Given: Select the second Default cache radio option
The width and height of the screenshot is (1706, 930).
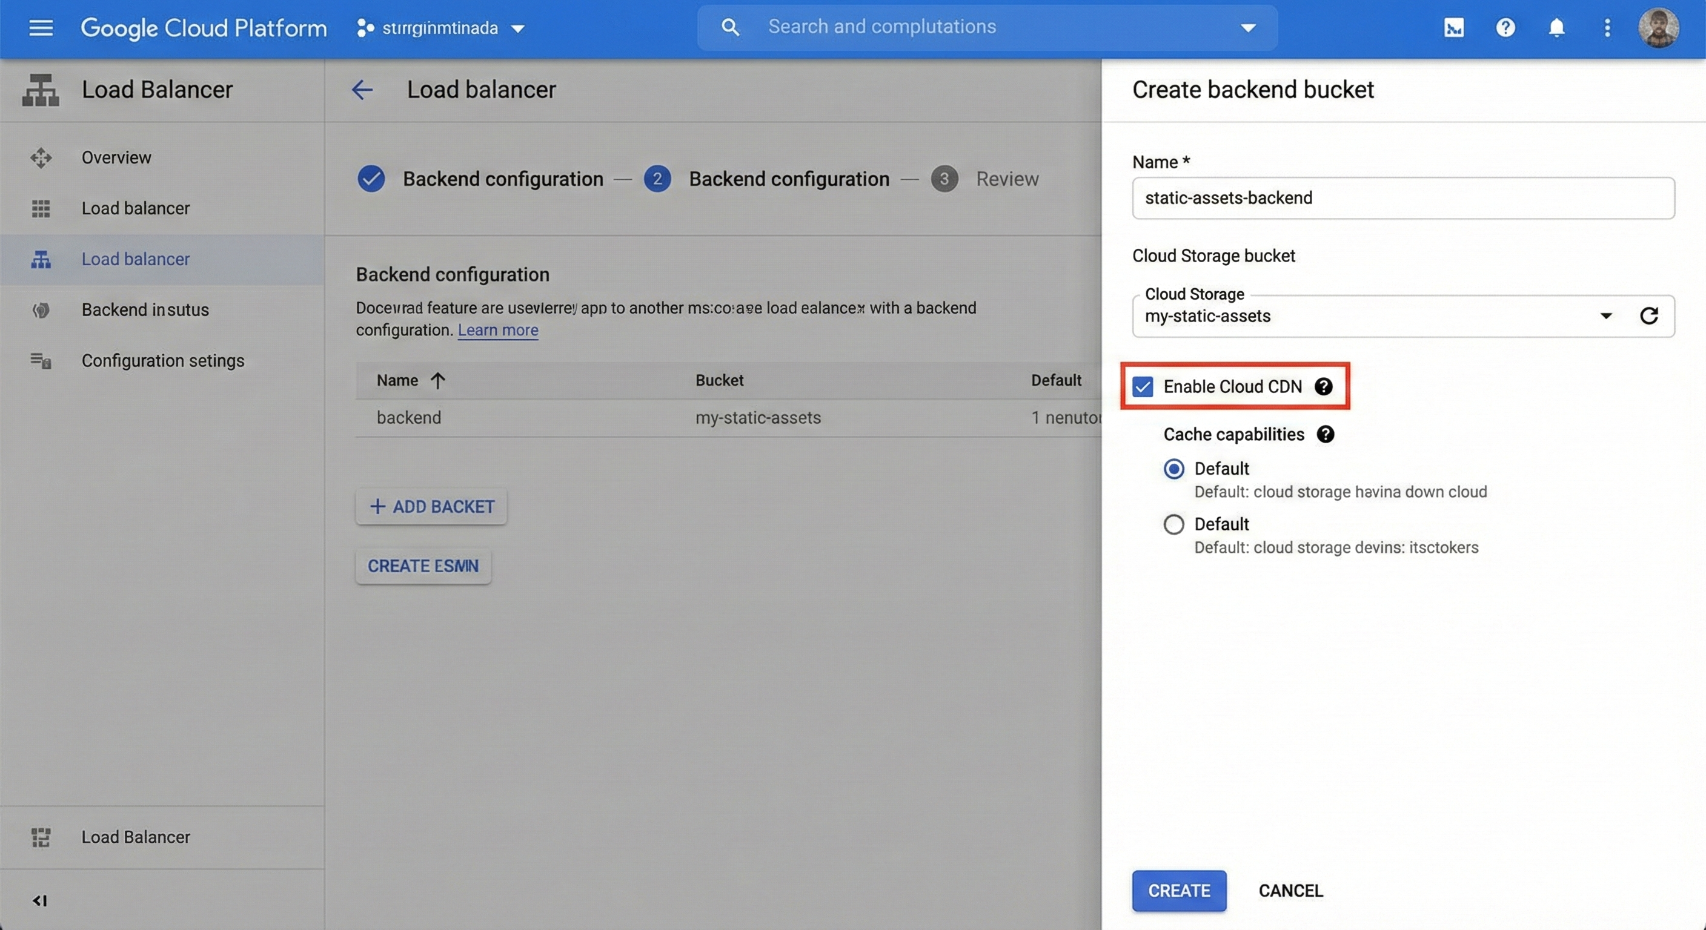Looking at the screenshot, I should pos(1173,524).
